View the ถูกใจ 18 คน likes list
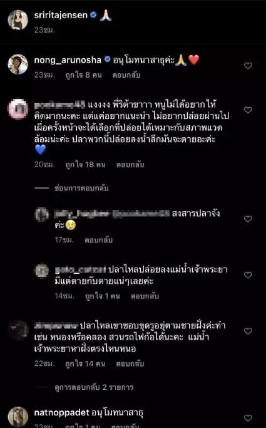Image resolution: width=266 pixels, height=428 pixels. [85, 165]
